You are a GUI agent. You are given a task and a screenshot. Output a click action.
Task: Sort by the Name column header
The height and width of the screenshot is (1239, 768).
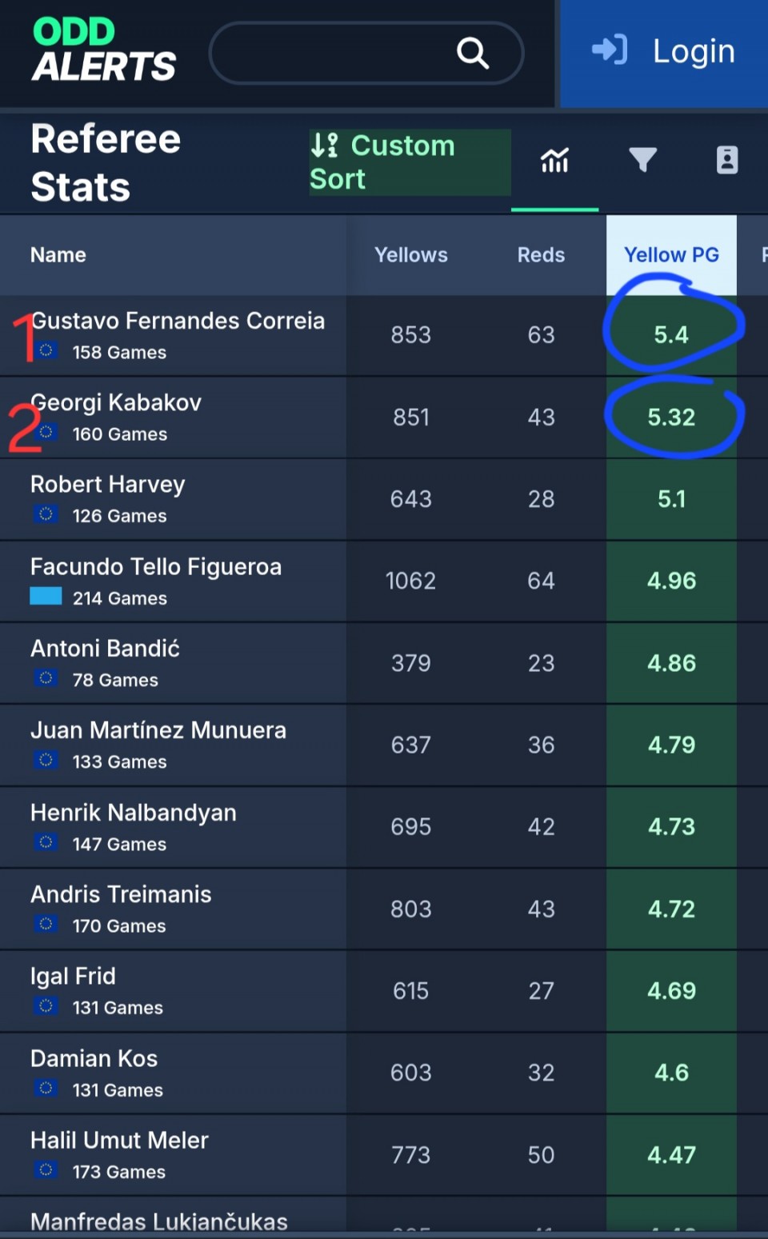[x=58, y=255]
